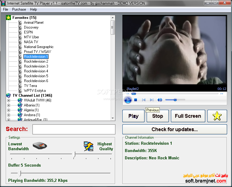Click the globe icon beside Andorra
Image resolution: width=232 pixels, height=187 pixels.
click(20, 115)
